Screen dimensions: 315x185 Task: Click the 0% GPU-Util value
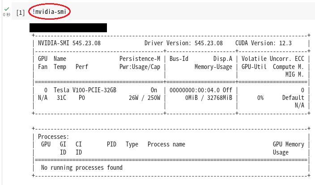click(x=260, y=98)
